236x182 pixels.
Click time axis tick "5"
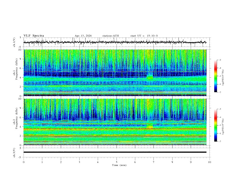coord(117,162)
